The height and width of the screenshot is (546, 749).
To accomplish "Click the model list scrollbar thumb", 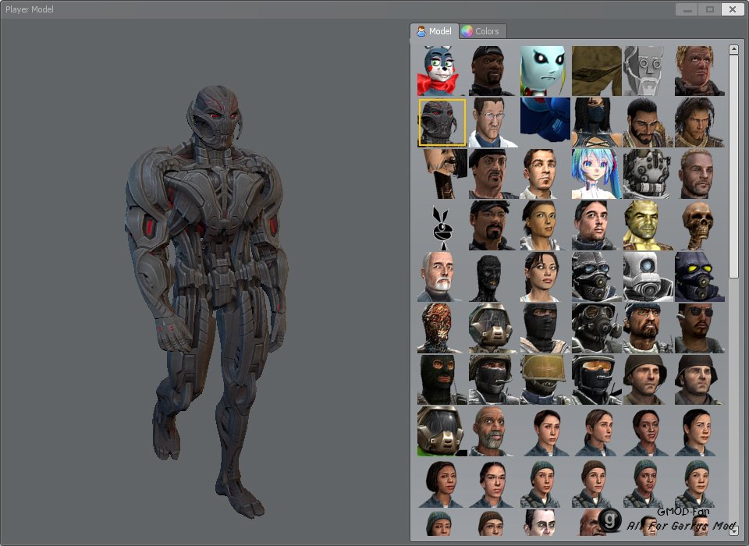I will [x=733, y=166].
